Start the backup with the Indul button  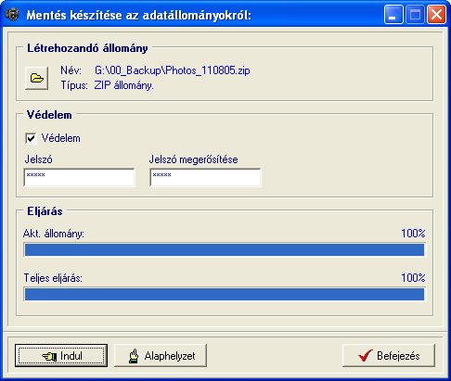(61, 356)
